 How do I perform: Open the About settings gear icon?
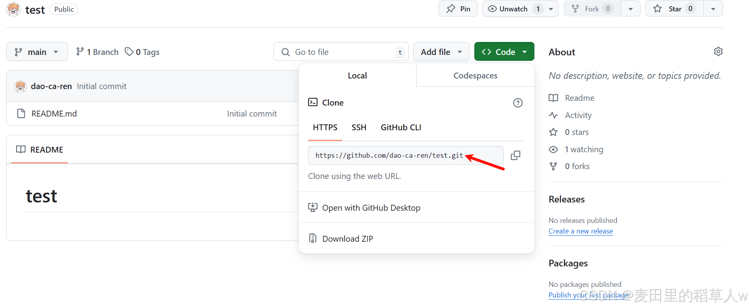tap(718, 51)
